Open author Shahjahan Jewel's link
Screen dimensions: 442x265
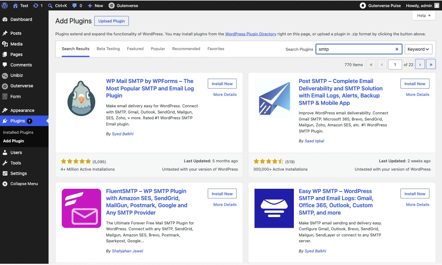[127, 251]
